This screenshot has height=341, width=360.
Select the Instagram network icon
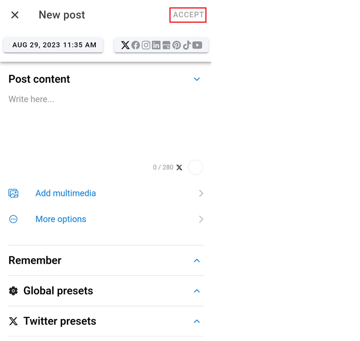(x=146, y=45)
